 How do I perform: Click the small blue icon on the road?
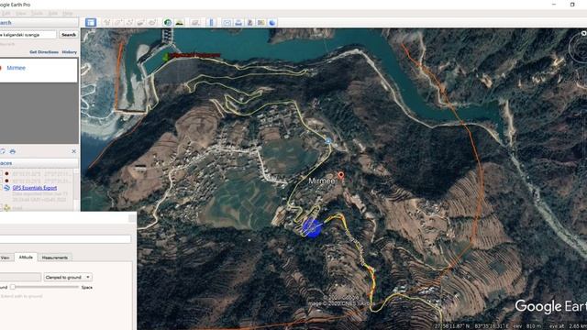coord(328,141)
